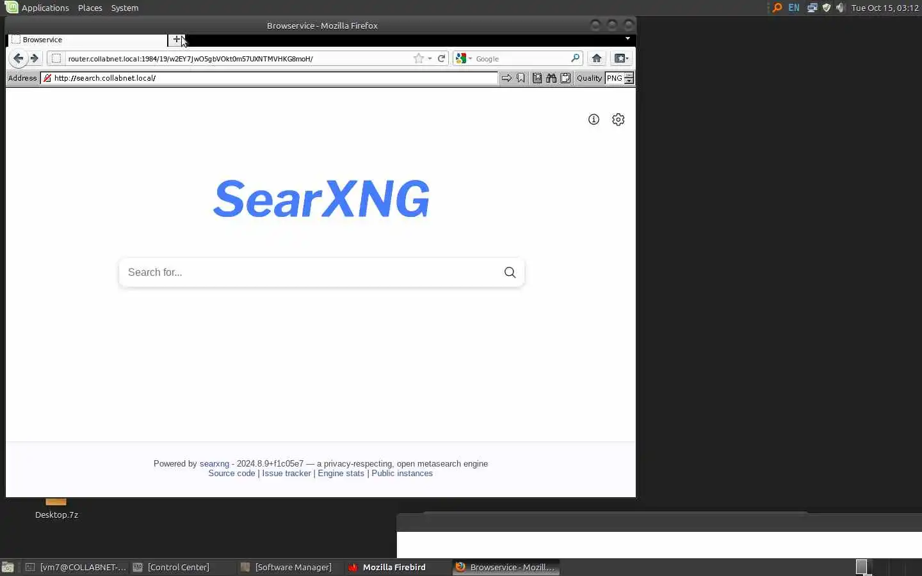The image size is (922, 576).
Task: Select the Browservice tab
Action: pos(87,40)
